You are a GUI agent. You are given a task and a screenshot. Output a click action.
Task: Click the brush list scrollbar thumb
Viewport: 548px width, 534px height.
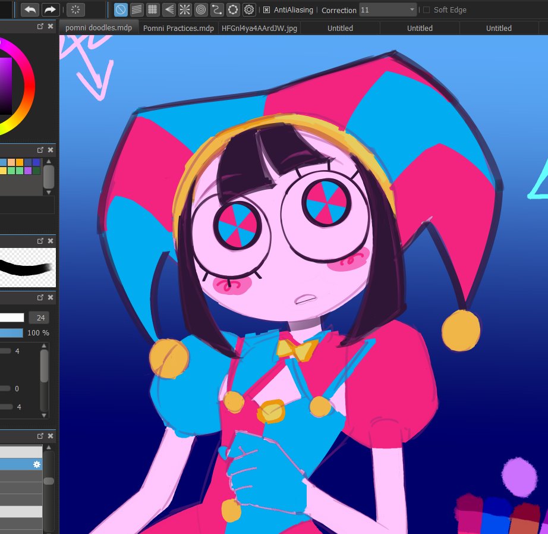point(44,366)
